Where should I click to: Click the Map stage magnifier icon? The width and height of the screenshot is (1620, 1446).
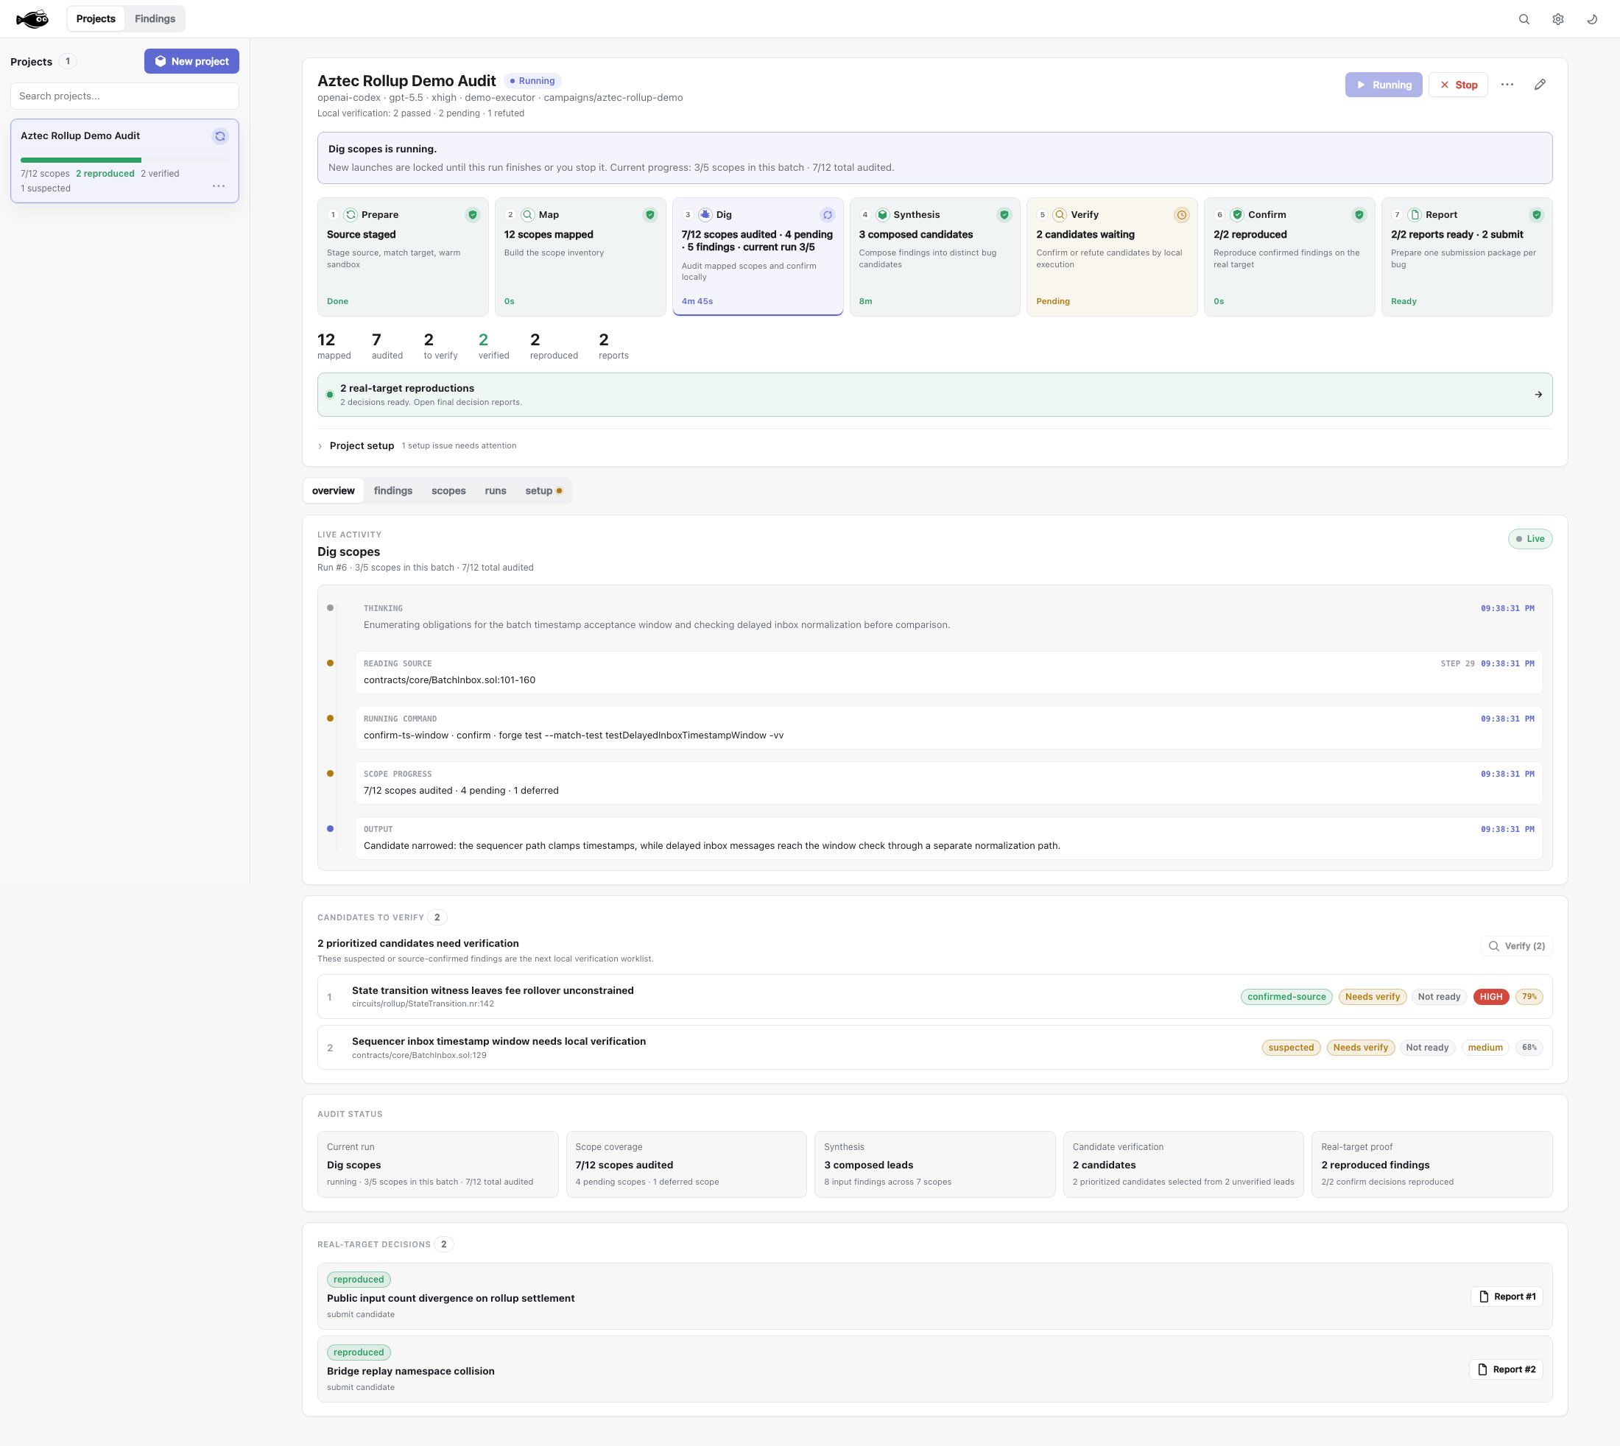[527, 214]
